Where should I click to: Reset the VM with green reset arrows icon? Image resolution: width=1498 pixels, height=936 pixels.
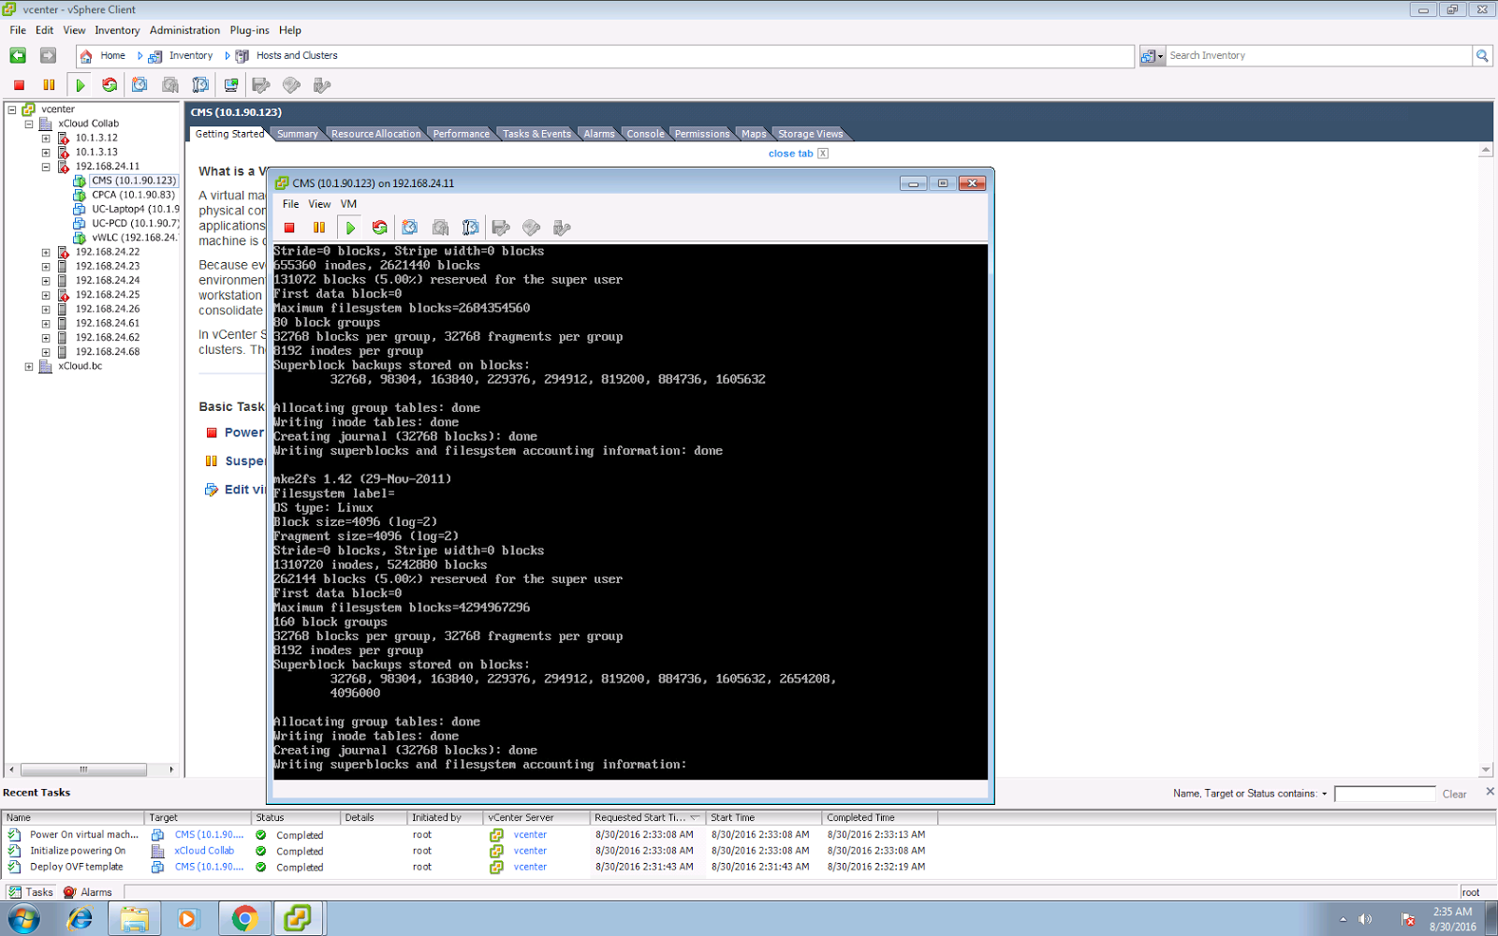pos(378,227)
